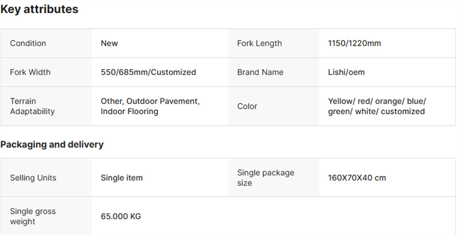This screenshot has width=457, height=235.
Task: Select the Fork Width label
Action: (30, 72)
